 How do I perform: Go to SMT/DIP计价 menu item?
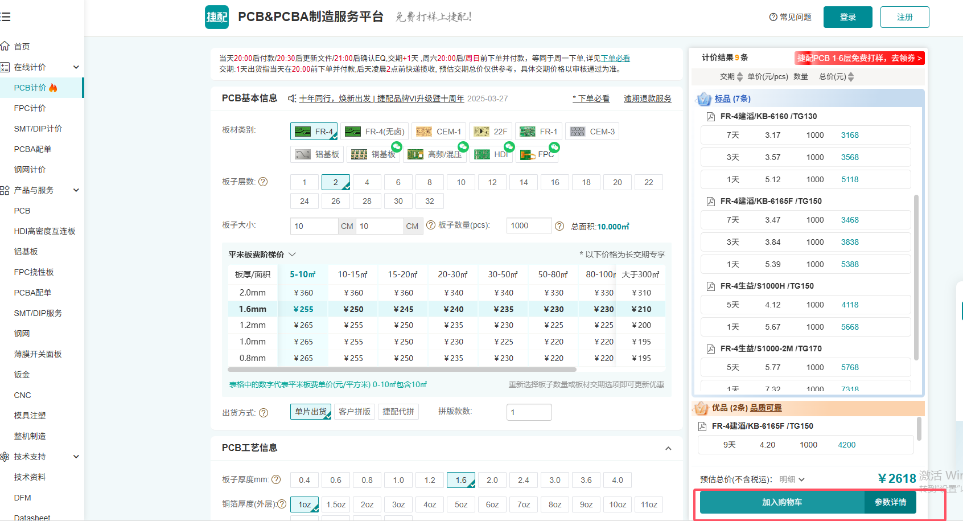pyautogui.click(x=38, y=129)
